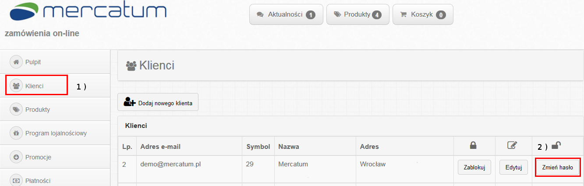The width and height of the screenshot is (584, 186).
Task: Click the padlock icon in table header
Action: pyautogui.click(x=473, y=146)
